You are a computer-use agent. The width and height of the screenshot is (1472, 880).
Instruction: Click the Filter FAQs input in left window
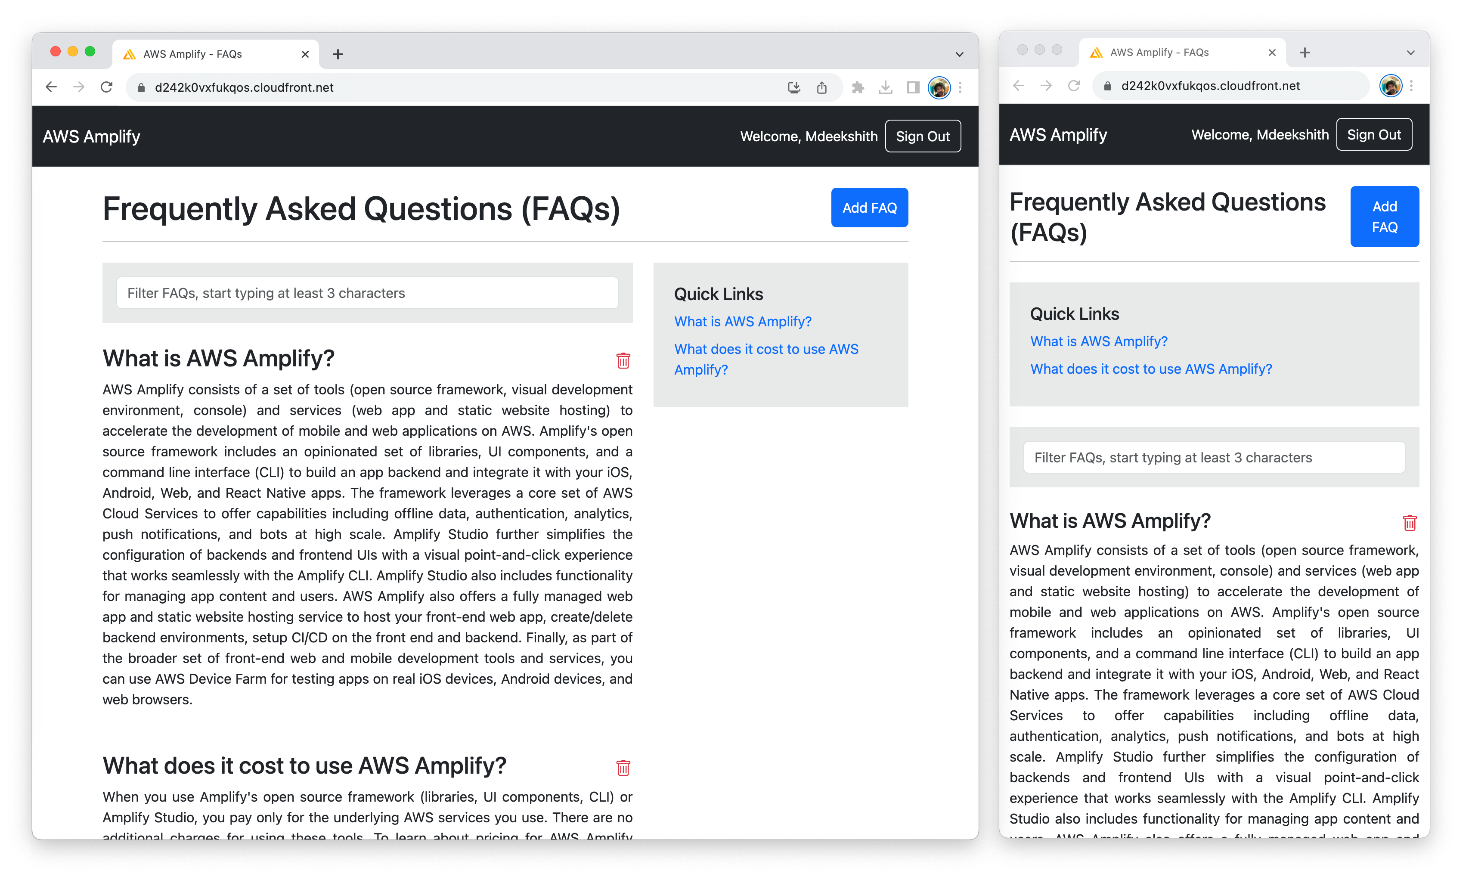pyautogui.click(x=367, y=293)
